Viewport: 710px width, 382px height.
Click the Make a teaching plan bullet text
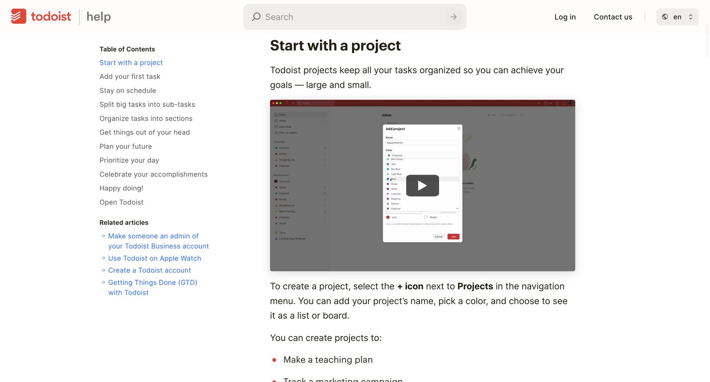[x=328, y=359]
